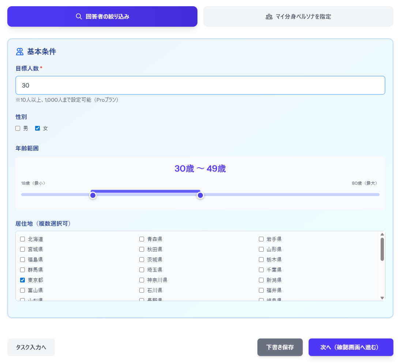Check the 男 gender checkbox
Viewport: 400px width, 363px height.
18,128
